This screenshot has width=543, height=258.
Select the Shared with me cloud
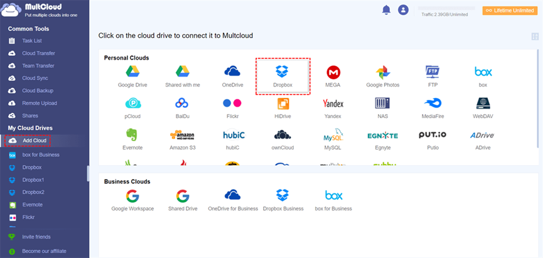coord(183,76)
